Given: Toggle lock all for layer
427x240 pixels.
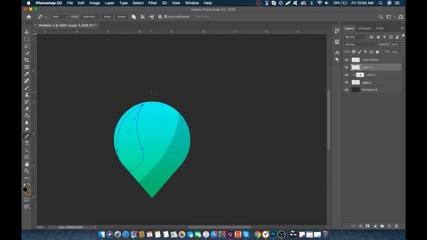Looking at the screenshot, I should click(x=378, y=52).
